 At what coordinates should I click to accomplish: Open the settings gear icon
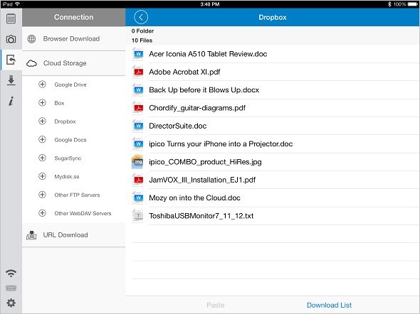[11, 303]
